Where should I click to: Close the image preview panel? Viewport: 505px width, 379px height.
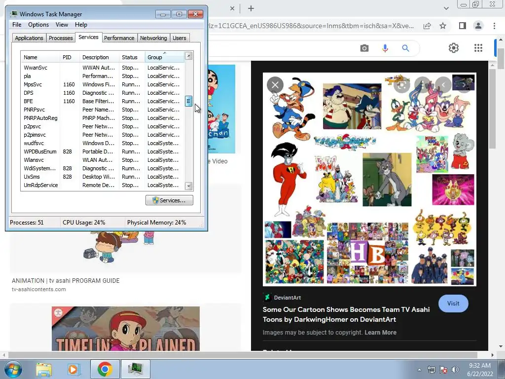pos(275,85)
